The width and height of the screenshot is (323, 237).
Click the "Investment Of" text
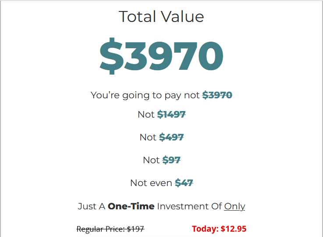click(189, 206)
